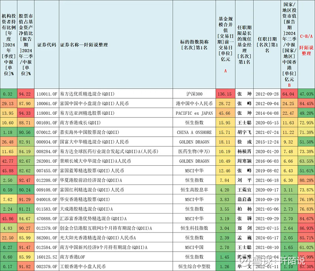The width and height of the screenshot is (315, 271).
Task: Select appointment date 2014-04-08
Action: (x=267, y=113)
